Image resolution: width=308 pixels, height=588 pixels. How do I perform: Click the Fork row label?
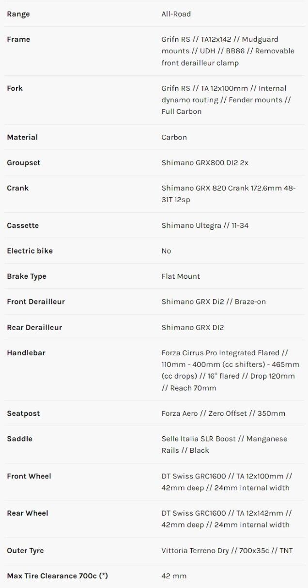pyautogui.click(x=15, y=88)
